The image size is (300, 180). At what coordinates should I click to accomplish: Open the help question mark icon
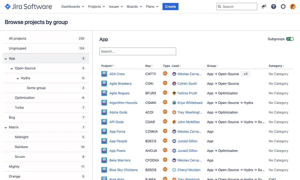[273, 6]
